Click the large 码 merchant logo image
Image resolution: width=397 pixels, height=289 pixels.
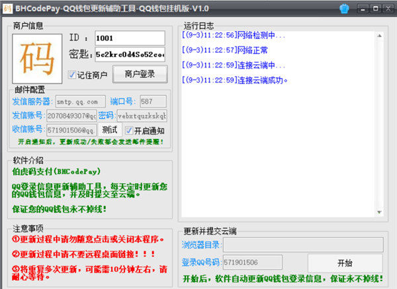(37, 58)
